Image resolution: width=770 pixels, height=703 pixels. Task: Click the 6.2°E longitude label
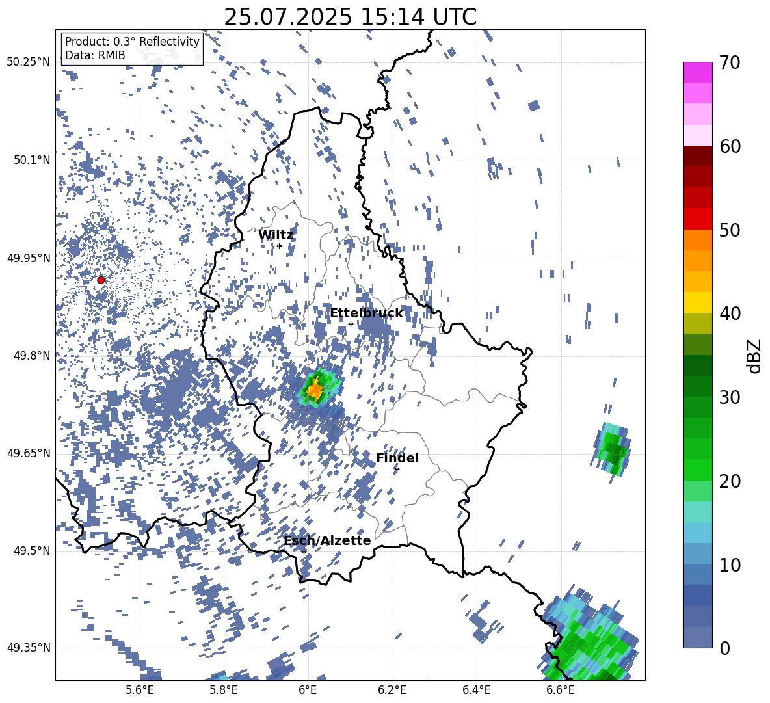coord(392,690)
